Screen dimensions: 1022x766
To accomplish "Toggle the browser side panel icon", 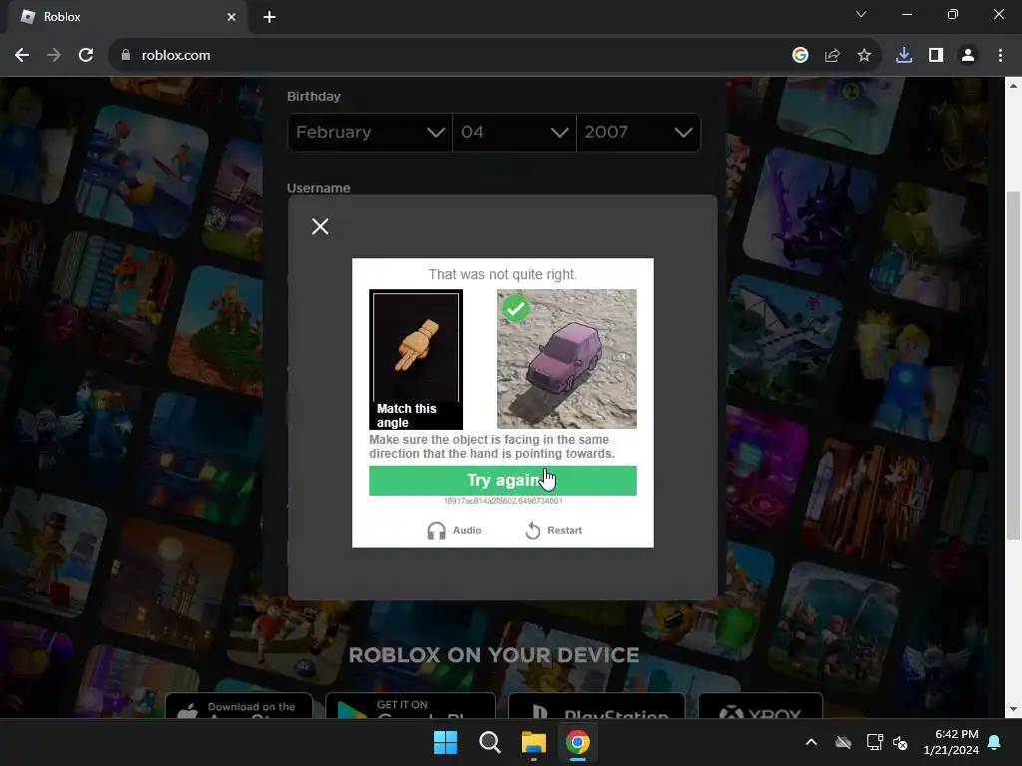I will [936, 56].
